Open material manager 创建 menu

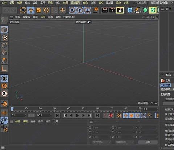17,121
